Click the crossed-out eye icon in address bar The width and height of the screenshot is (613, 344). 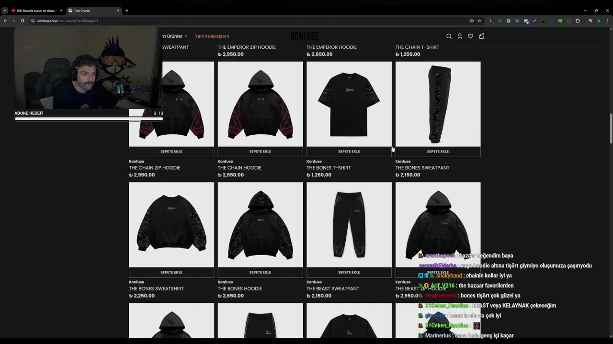point(472,21)
